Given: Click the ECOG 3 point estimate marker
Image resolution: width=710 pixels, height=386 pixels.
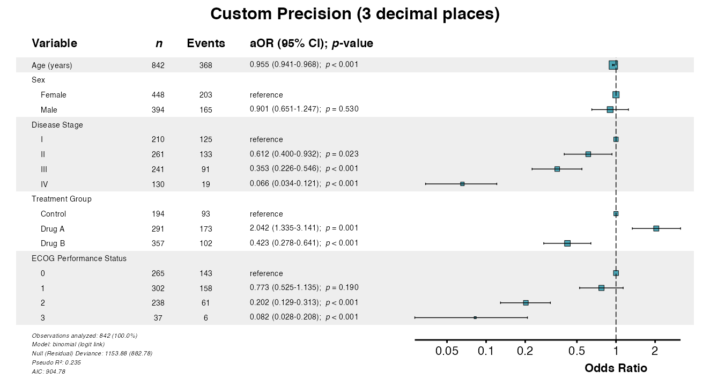Looking at the screenshot, I should pos(475,317).
